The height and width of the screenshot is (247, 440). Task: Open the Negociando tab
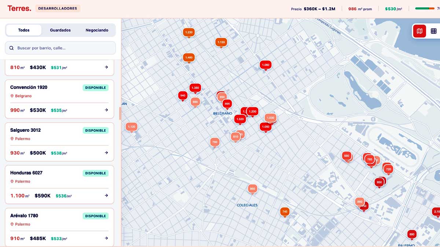(x=97, y=30)
